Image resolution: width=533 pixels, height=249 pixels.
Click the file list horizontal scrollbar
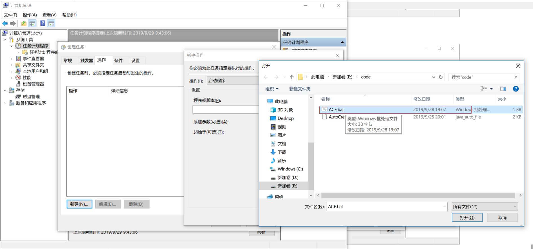point(418,196)
